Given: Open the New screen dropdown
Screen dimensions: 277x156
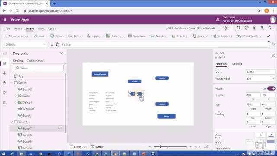Looking at the screenshot, I should click(x=17, y=36).
